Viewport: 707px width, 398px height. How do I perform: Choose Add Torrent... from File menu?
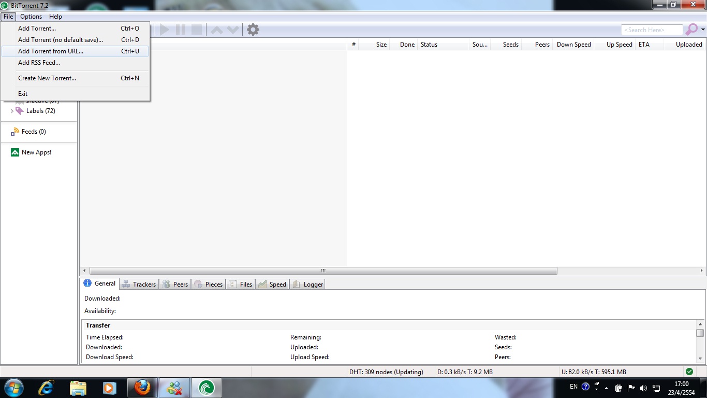pyautogui.click(x=75, y=29)
